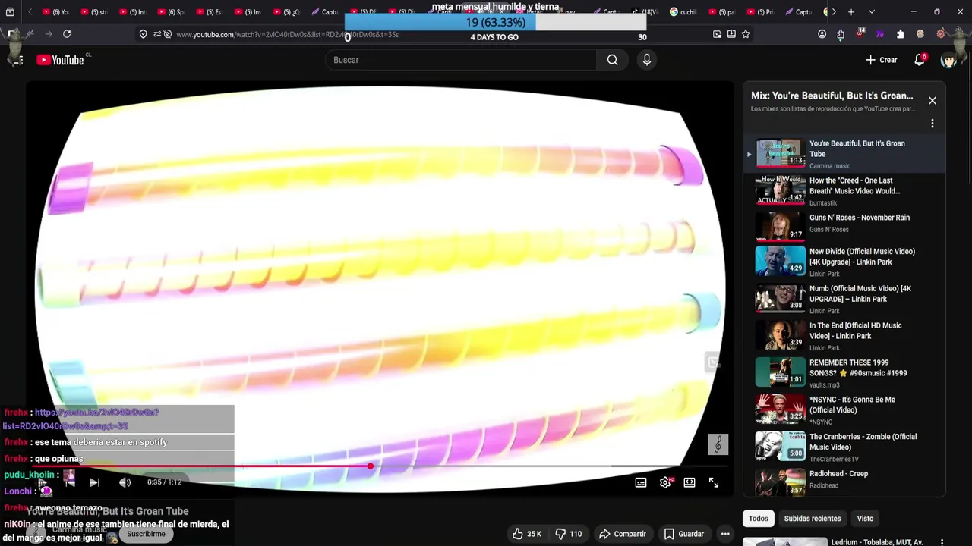Select 'The Cranberries - Zombie' entry
Image resolution: width=972 pixels, height=546 pixels.
tap(843, 447)
